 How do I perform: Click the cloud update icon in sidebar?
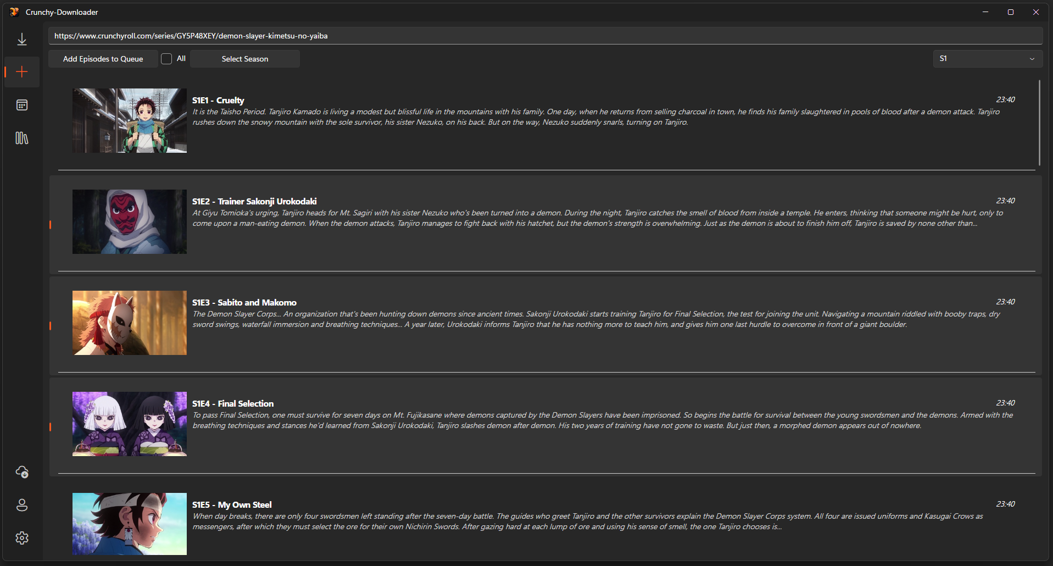(x=22, y=472)
